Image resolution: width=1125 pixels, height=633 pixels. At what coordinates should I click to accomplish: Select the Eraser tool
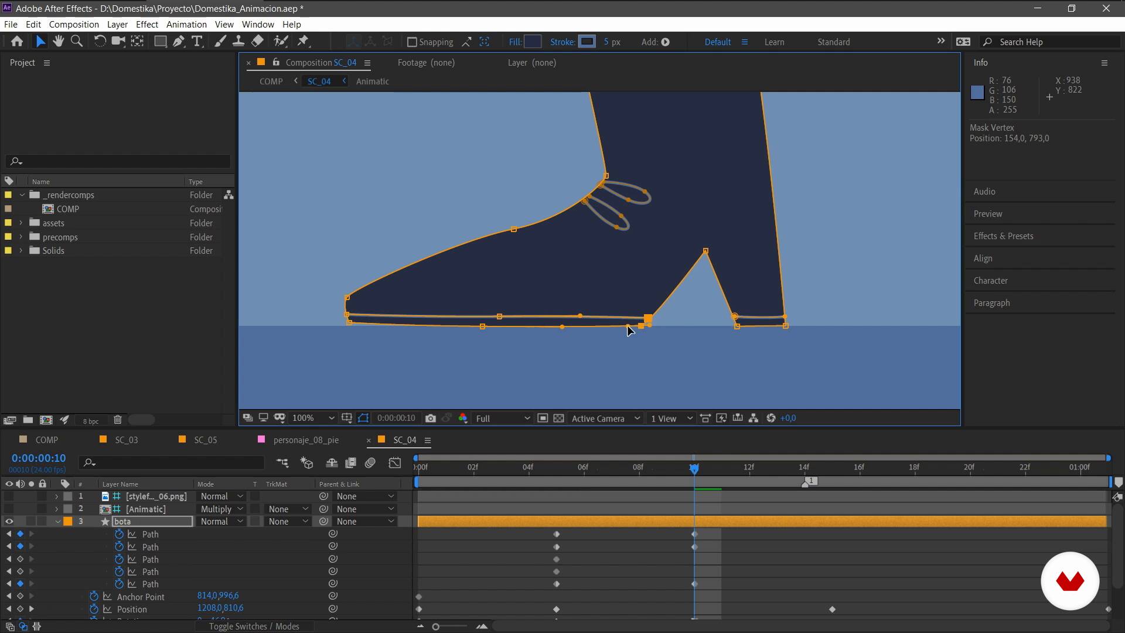point(257,42)
